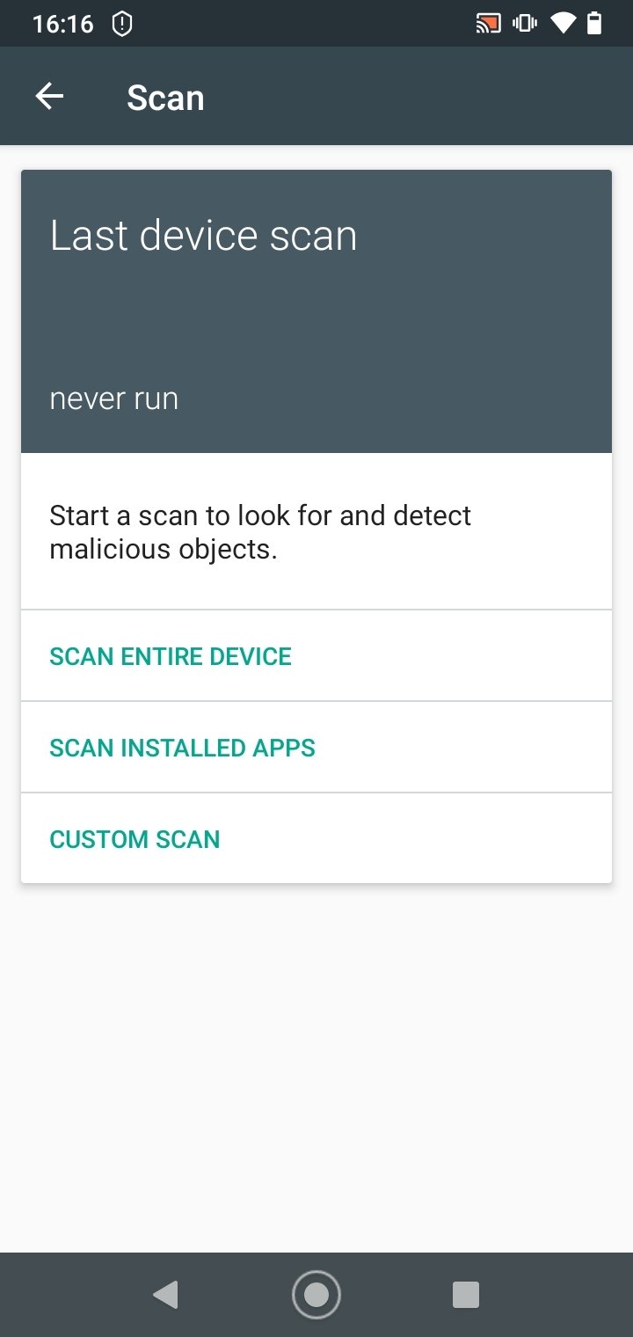This screenshot has width=633, height=1337.
Task: Select Scan Installed Apps
Action: [x=316, y=748]
